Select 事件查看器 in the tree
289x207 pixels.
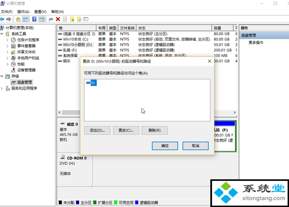coord(26,46)
